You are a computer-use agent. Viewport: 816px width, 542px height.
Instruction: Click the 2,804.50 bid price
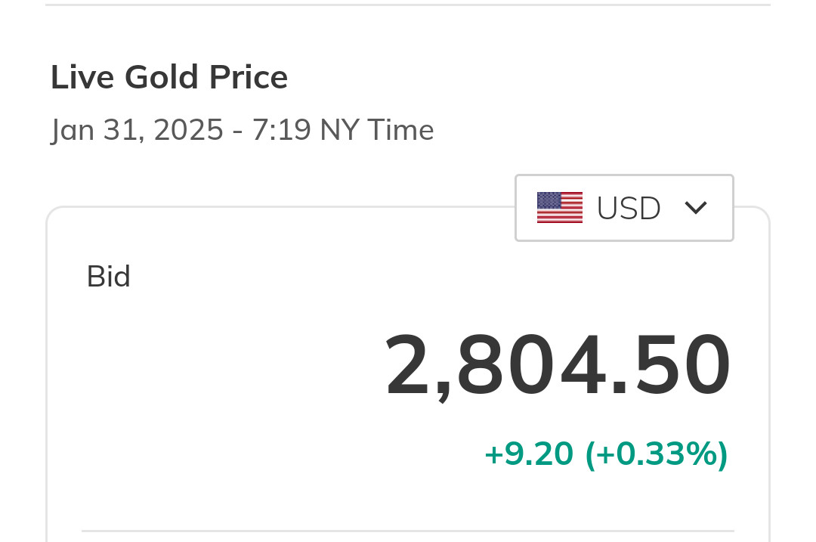click(558, 367)
